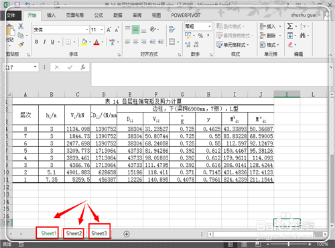Align text left
Screen dimensions: 335x248
tap(127, 42)
